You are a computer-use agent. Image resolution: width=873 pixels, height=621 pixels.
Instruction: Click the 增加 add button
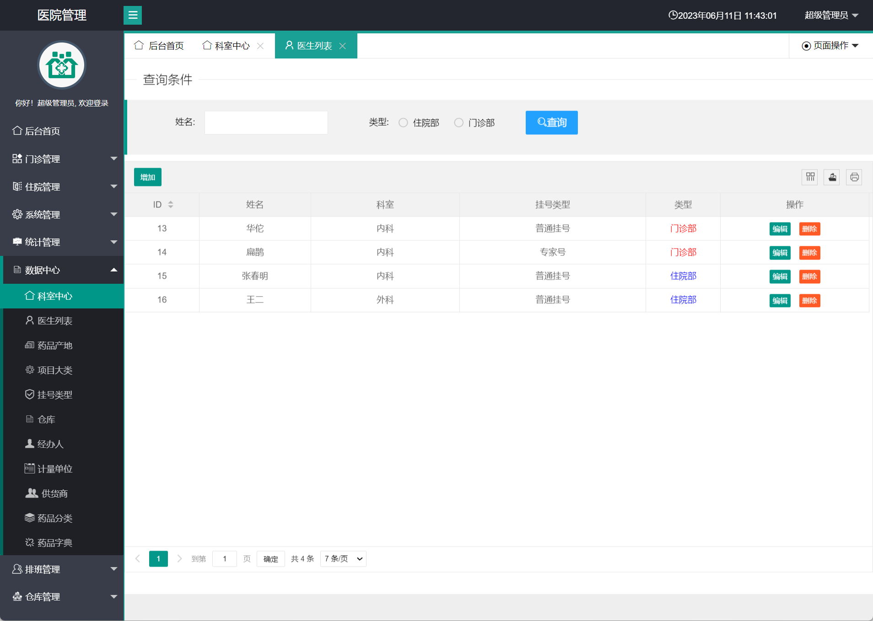(x=147, y=177)
